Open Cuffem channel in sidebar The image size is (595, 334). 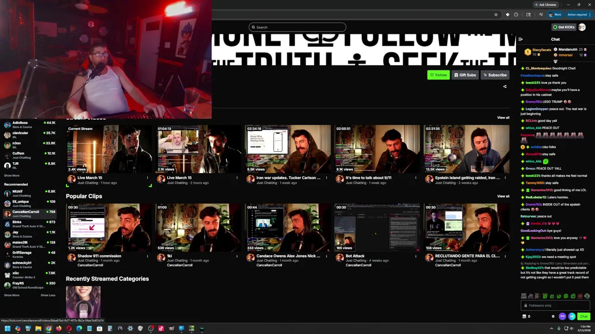(x=30, y=155)
